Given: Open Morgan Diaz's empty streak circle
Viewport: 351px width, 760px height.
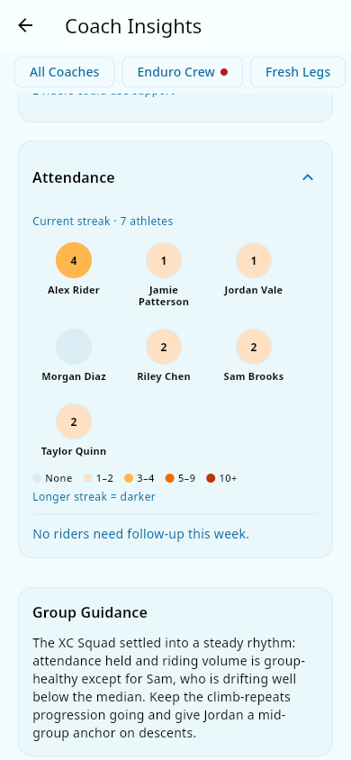Looking at the screenshot, I should tap(74, 347).
